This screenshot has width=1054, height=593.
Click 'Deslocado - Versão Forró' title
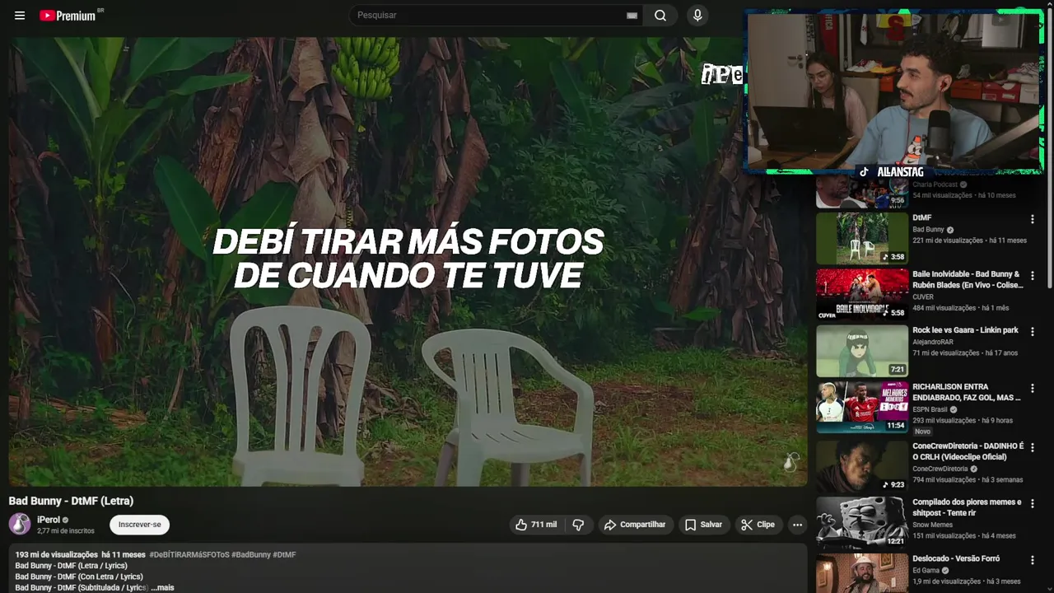point(955,559)
